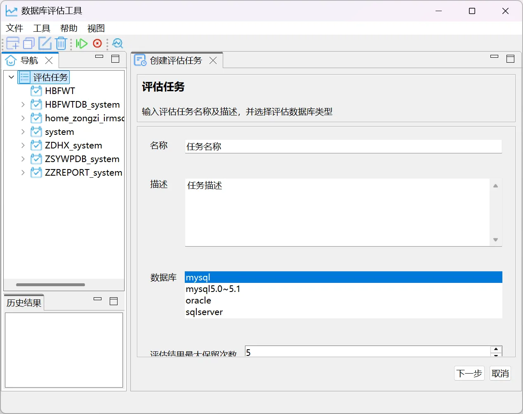Collapse the 评估任务 root node
The image size is (523, 414).
(x=12, y=77)
